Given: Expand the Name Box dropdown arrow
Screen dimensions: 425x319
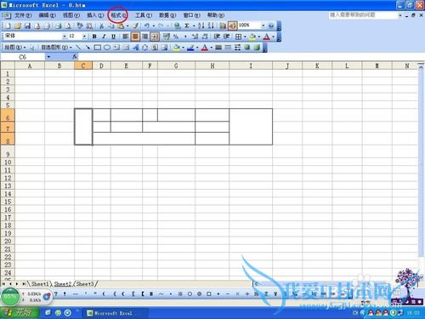Looking at the screenshot, I should pos(48,57).
